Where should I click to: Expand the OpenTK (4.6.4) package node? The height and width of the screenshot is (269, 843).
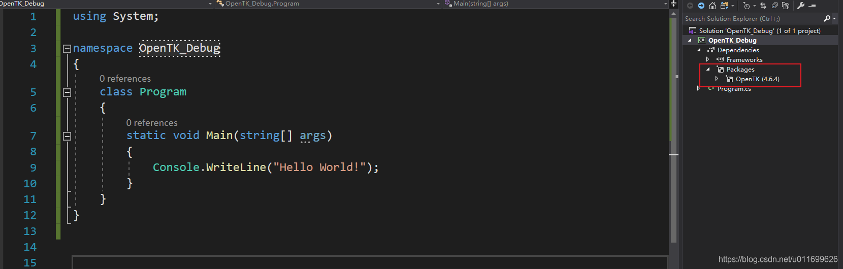tap(717, 79)
